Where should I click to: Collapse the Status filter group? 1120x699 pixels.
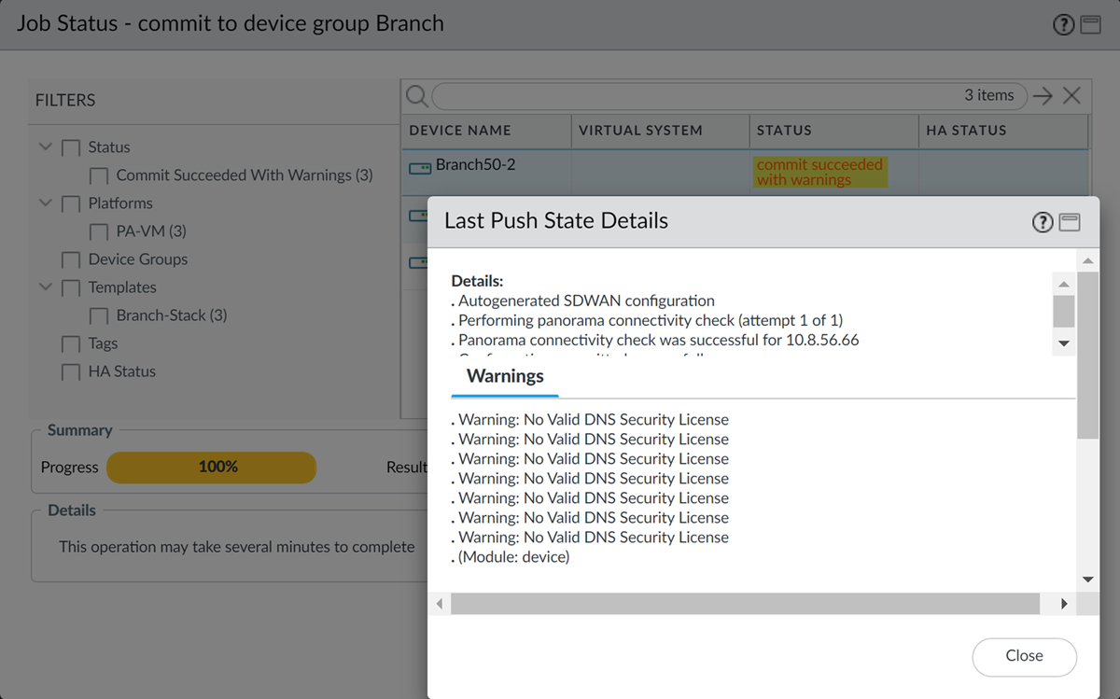point(46,147)
